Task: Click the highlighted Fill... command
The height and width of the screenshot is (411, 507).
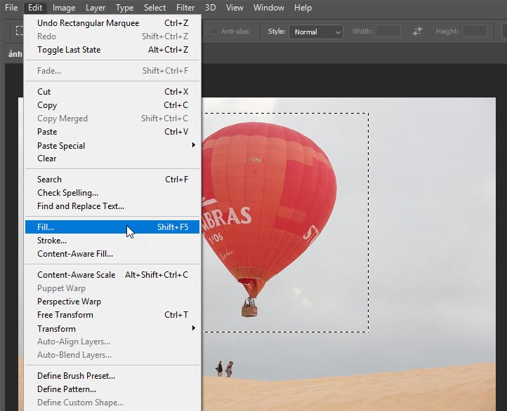Action: click(112, 227)
